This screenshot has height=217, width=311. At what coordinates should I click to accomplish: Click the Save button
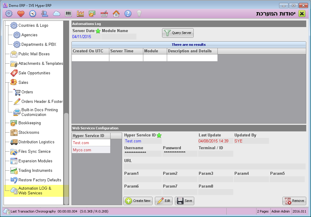184,201
